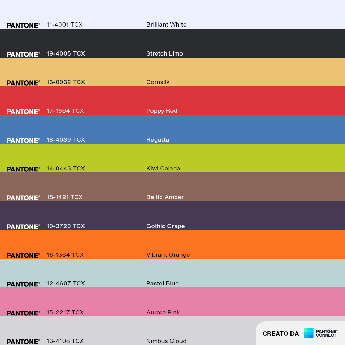Click the PANTONE logo in Cornsilk row

click(23, 83)
